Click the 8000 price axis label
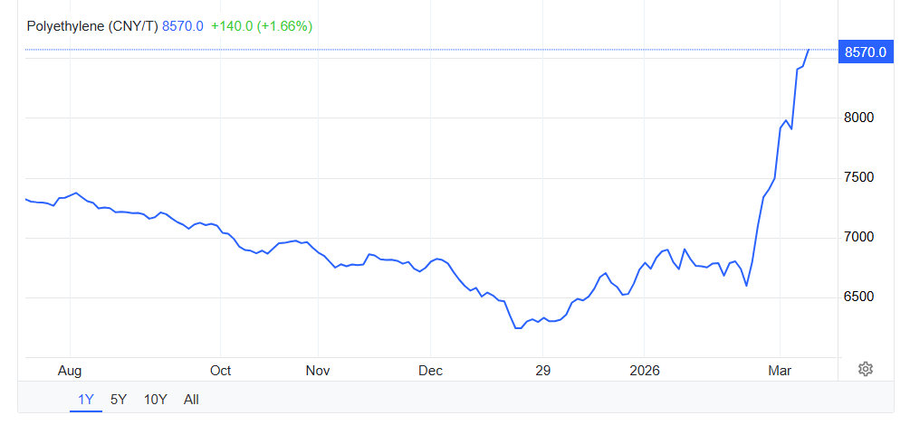The image size is (910, 434). 858,118
